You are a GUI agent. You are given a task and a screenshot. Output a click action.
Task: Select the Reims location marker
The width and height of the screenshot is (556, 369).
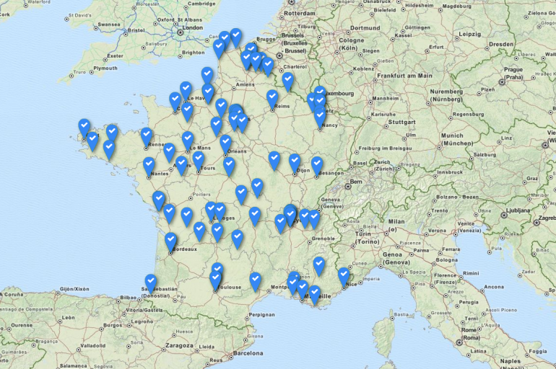click(272, 98)
